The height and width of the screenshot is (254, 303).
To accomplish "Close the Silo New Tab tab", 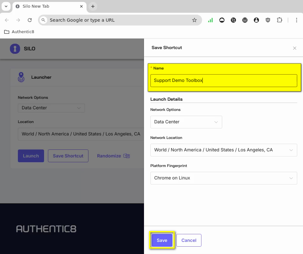I will point(81,6).
